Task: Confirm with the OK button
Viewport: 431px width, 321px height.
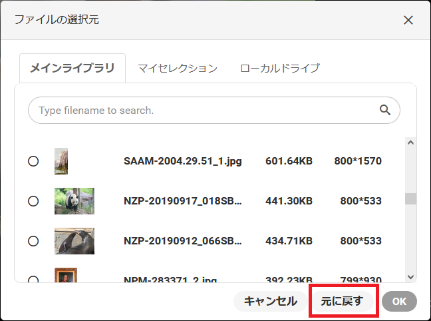Action: 399,301
